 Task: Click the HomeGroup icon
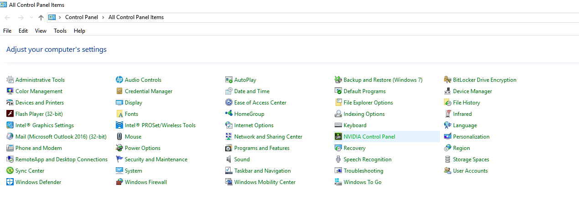pyautogui.click(x=229, y=114)
